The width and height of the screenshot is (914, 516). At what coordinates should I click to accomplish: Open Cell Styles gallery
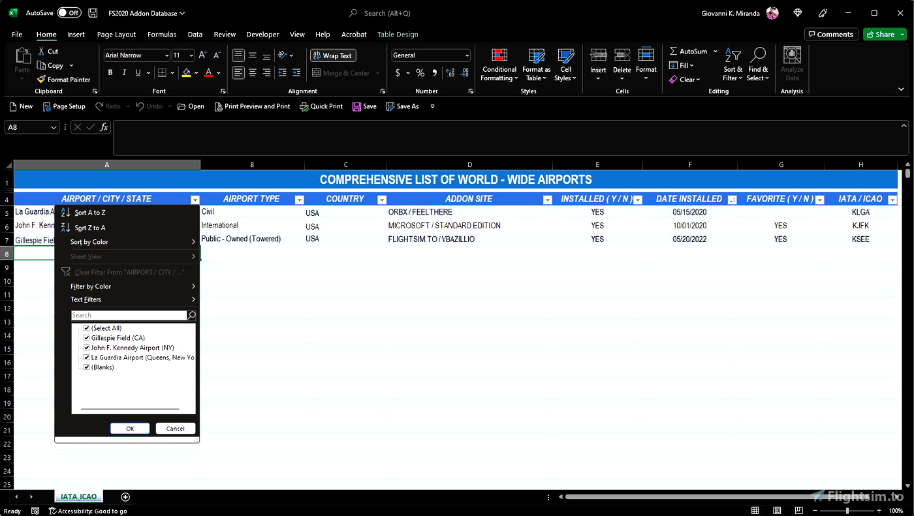(x=565, y=65)
